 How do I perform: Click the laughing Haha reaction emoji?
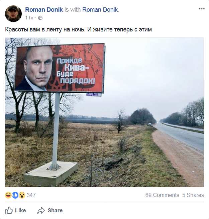(x=8, y=195)
